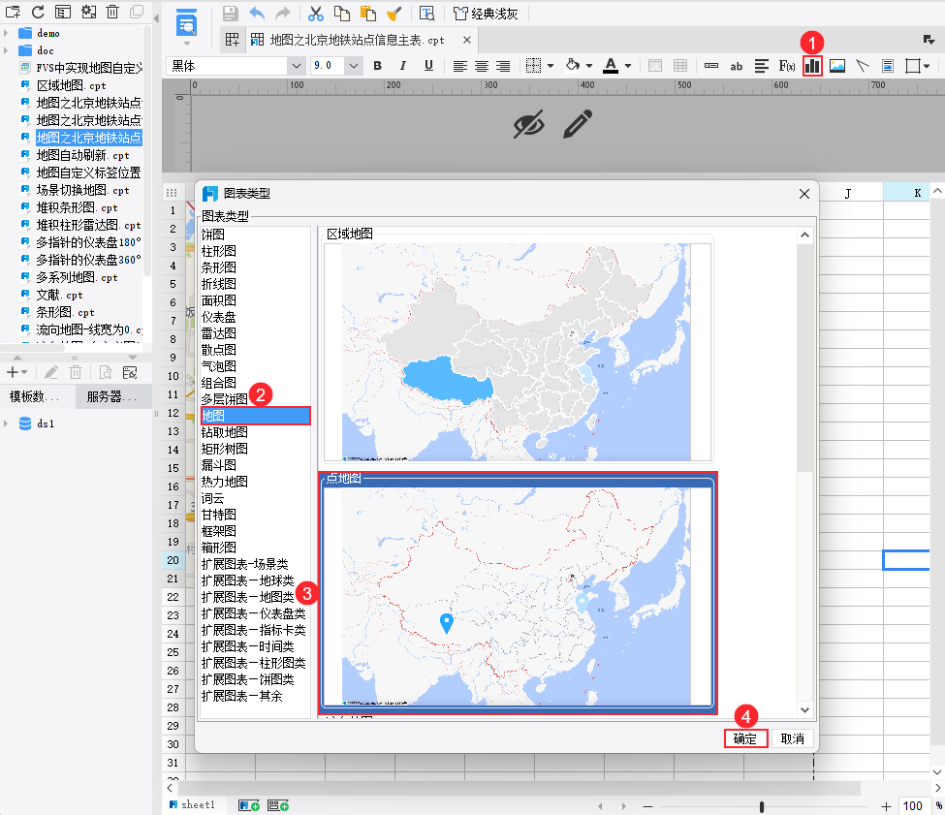Image resolution: width=945 pixels, height=815 pixels.
Task: Click the slash line insert icon
Action: point(863,66)
